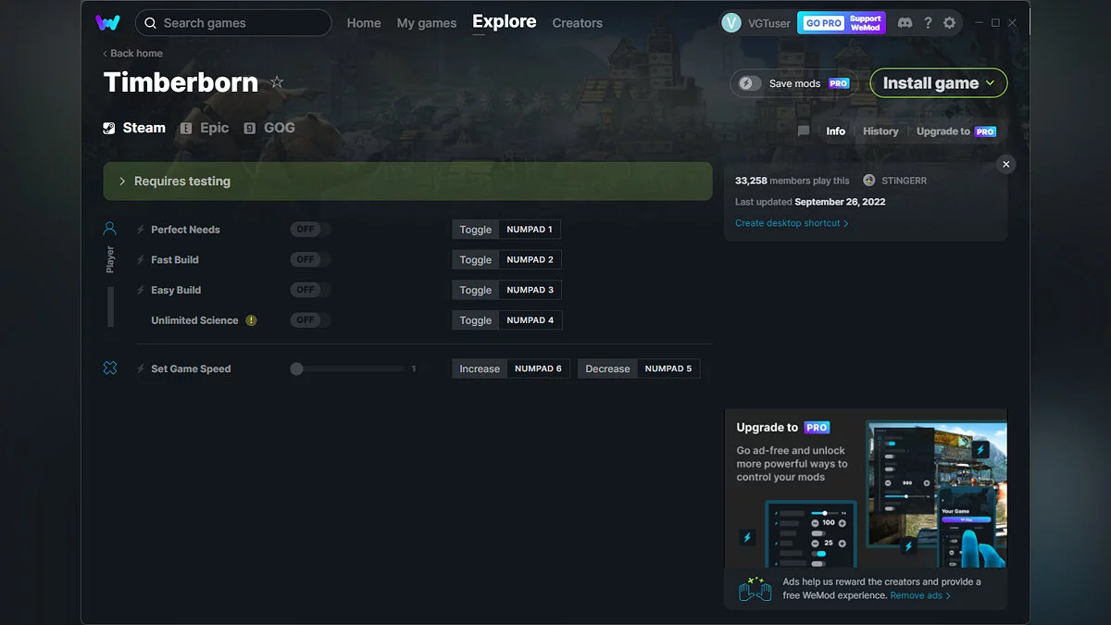This screenshot has width=1111, height=625.
Task: Switch on the Save mods toggle
Action: (x=751, y=83)
